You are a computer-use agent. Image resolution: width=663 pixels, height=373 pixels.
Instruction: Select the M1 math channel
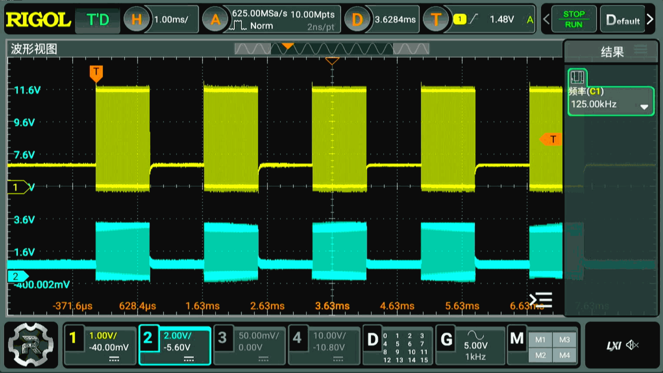click(540, 339)
